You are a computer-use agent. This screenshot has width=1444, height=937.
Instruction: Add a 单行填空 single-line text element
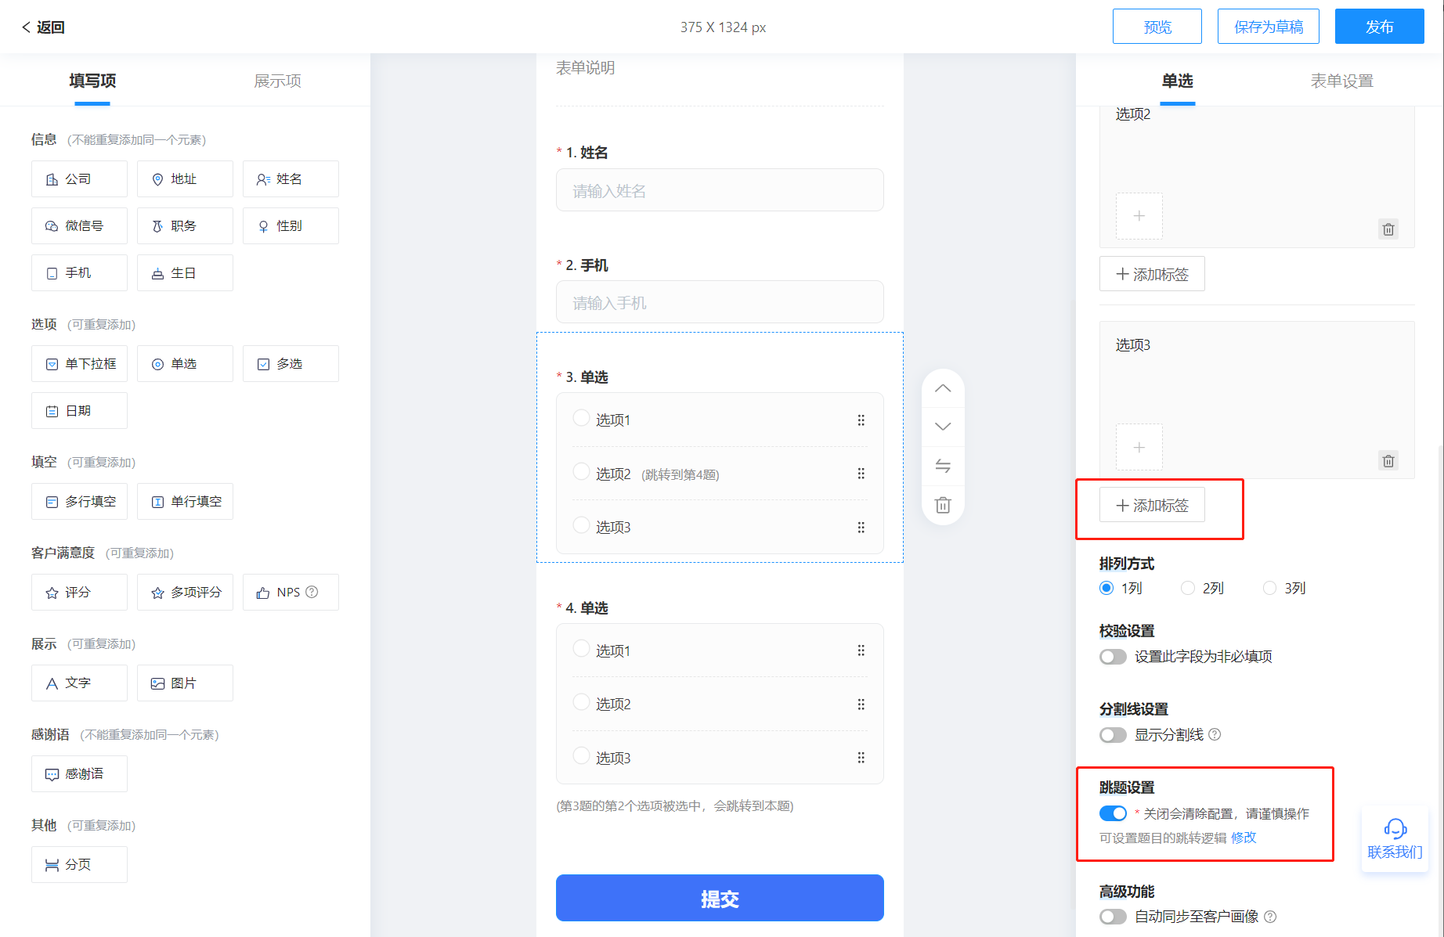(x=185, y=502)
